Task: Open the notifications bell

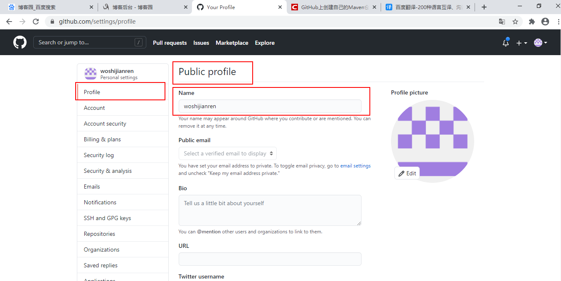Action: 506,42
